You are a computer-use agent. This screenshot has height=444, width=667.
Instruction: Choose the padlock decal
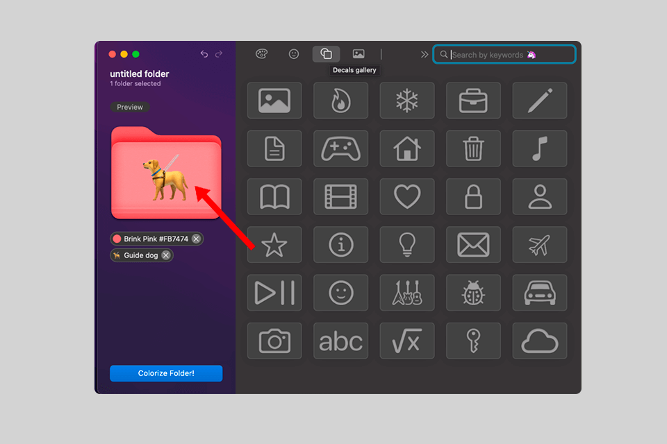tap(473, 196)
